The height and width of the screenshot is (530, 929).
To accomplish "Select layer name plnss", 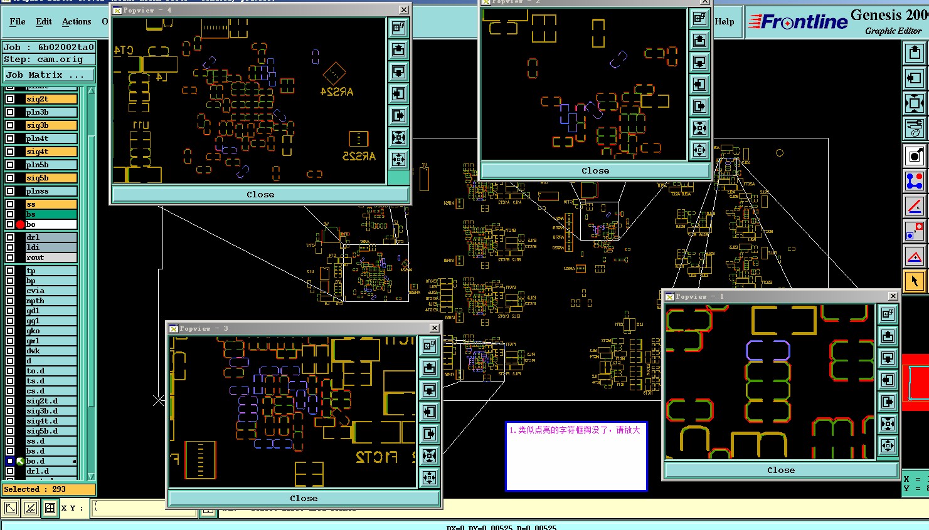I will tap(51, 191).
